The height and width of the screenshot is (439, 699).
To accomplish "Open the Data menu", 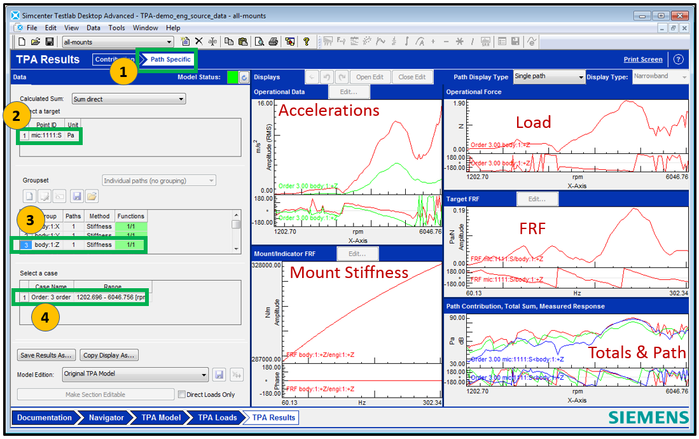I will coord(93,27).
